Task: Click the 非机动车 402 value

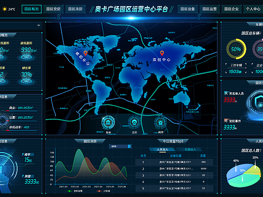Action: (26, 127)
